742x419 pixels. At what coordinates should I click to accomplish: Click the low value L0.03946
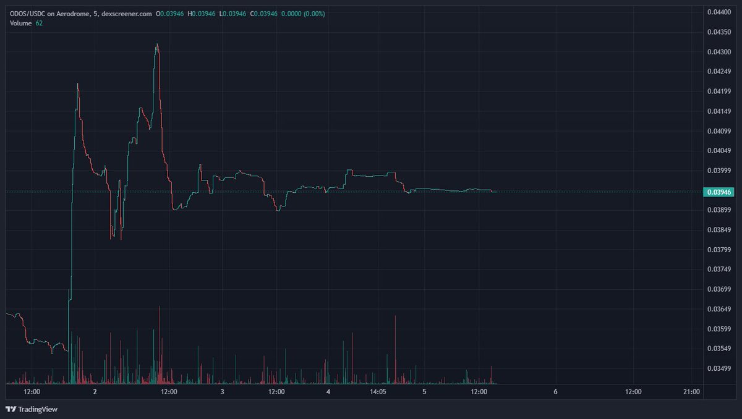click(232, 14)
